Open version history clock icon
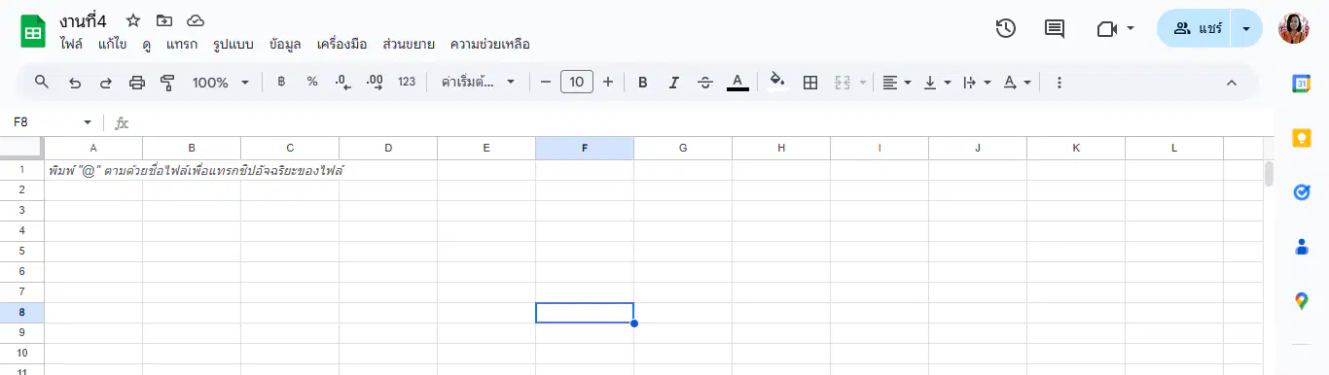This screenshot has height=375, width=1329. [1006, 29]
